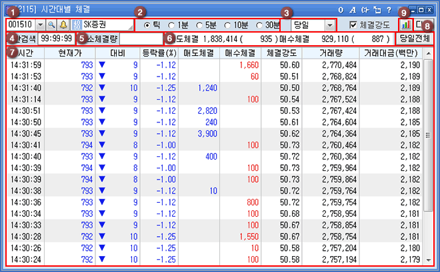
Task: Click the 최소체결량 input field
Action: coord(141,39)
